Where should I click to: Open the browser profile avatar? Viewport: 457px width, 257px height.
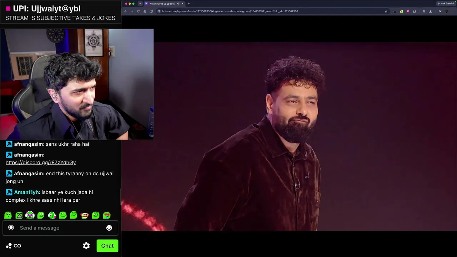[x=446, y=11]
